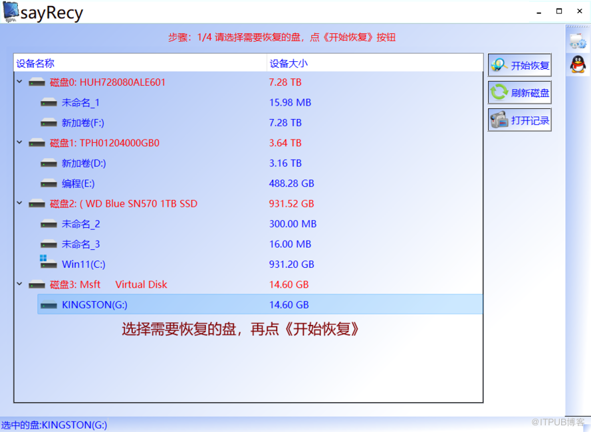This screenshot has height=432, width=591.
Task: Select 磁盘2: WD Blue SN570 1TB SSD
Action: [x=249, y=204]
